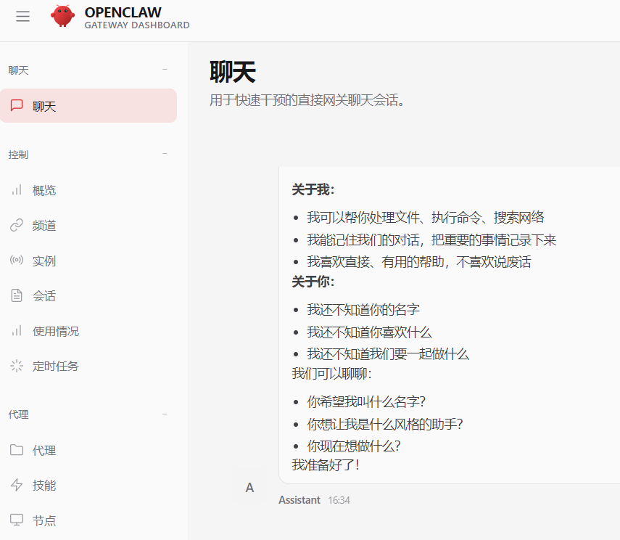Select the highlighted 聊天 sidebar entry
Image resolution: width=620 pixels, height=540 pixels.
click(88, 105)
